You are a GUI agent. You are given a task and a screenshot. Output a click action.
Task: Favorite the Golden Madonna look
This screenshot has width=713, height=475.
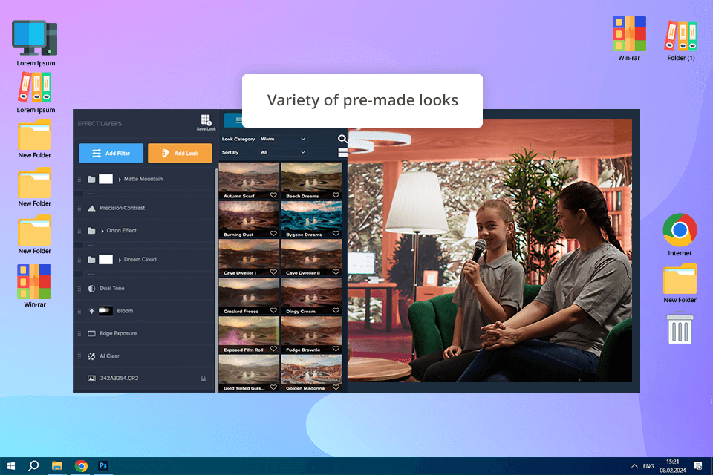(x=336, y=387)
